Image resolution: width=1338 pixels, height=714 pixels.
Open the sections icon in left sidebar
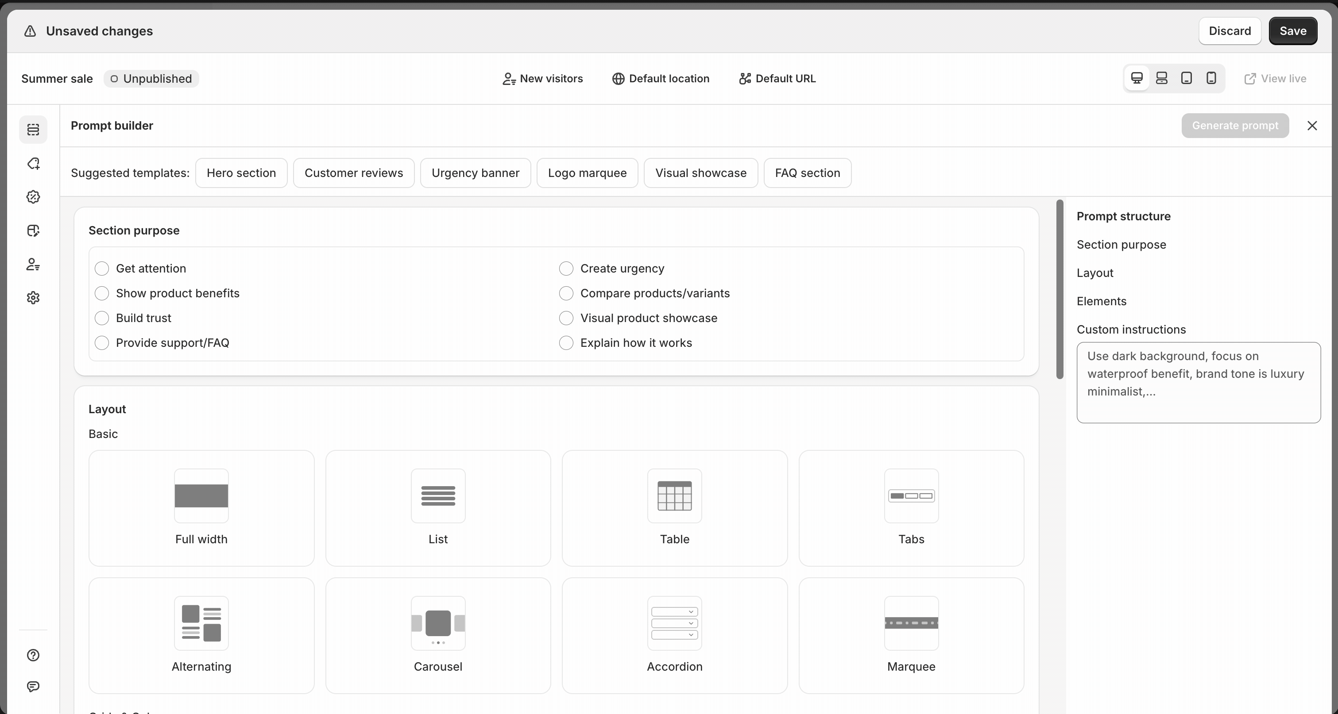(33, 129)
